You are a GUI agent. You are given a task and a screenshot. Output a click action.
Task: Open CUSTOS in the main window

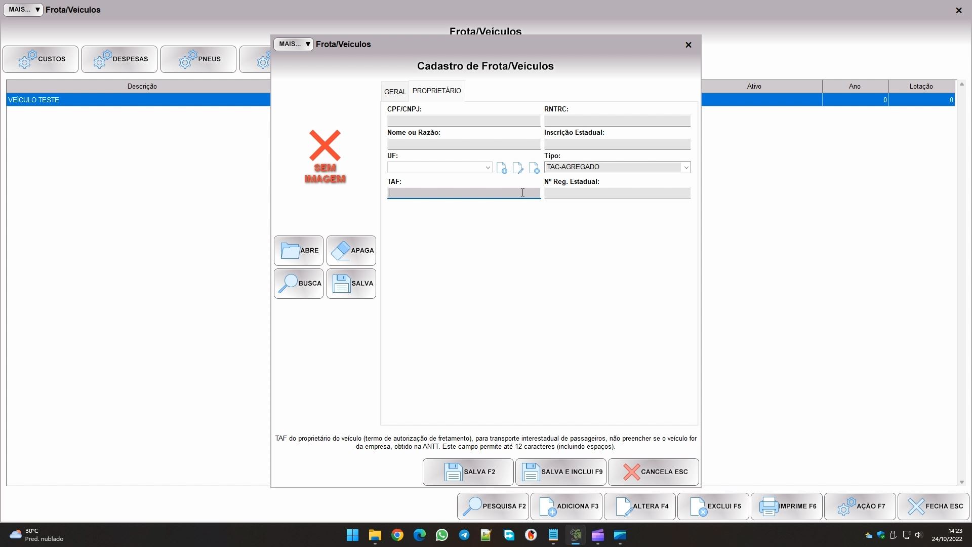pyautogui.click(x=40, y=59)
